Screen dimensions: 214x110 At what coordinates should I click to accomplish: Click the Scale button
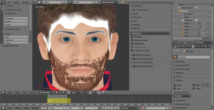coord(16,25)
